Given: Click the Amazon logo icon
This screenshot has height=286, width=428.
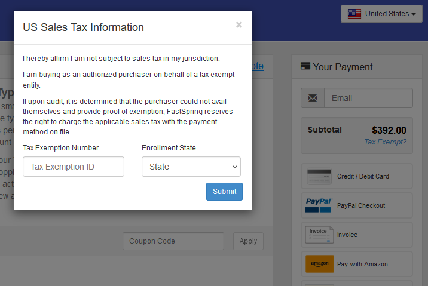Looking at the screenshot, I should click(320, 264).
